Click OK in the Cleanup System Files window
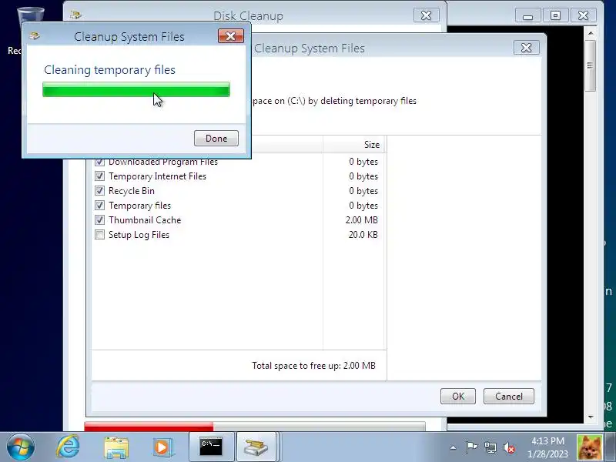Viewport: 616px width, 462px height. click(458, 396)
